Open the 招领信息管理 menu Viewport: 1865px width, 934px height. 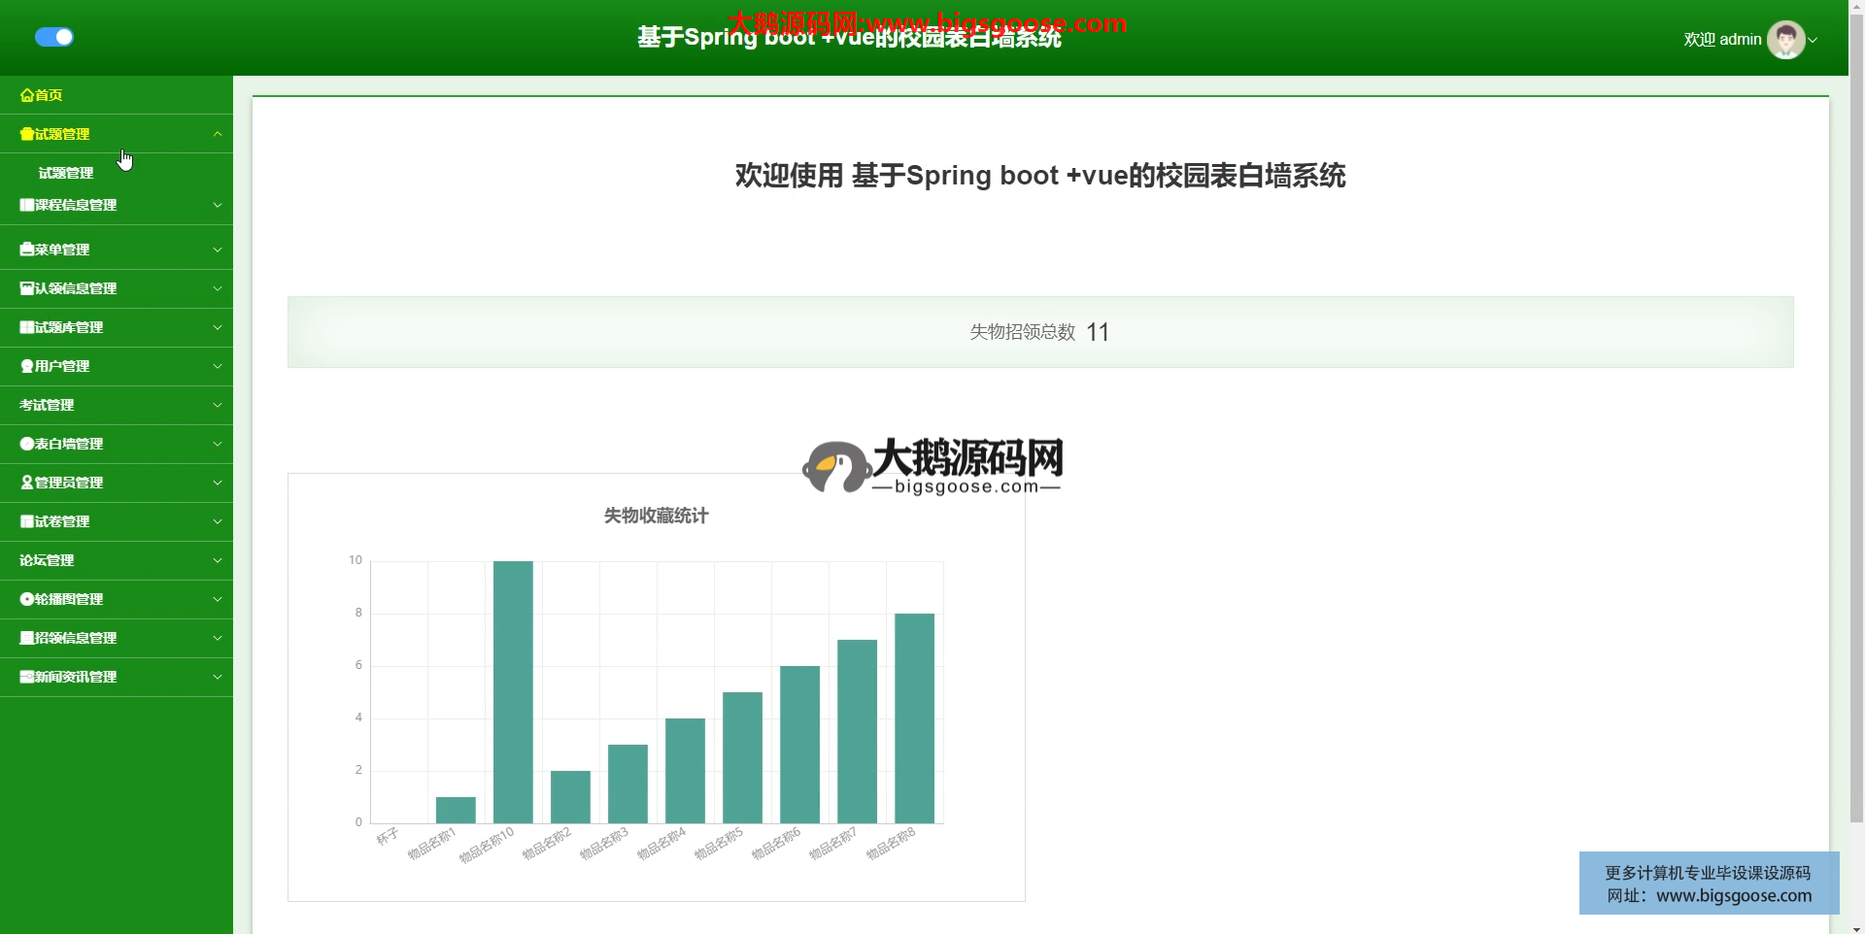76,638
